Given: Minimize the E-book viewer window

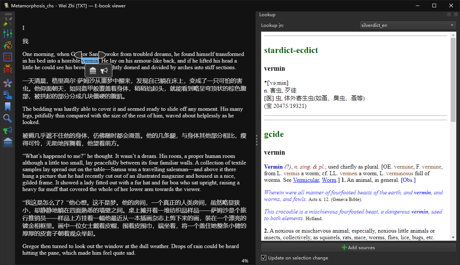Looking at the screenshot, I should [x=417, y=6].
